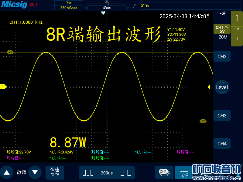Select the trigger level arrow on right edge
243x182 pixels.
[x=210, y=87]
